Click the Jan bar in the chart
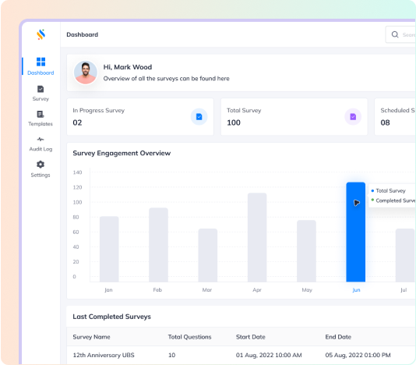Screen dimensions: 416x365 [x=109, y=249]
